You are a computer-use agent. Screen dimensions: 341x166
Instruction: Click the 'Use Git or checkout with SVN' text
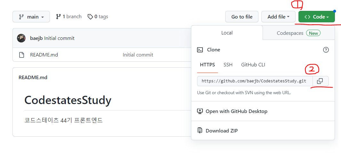(x=244, y=93)
